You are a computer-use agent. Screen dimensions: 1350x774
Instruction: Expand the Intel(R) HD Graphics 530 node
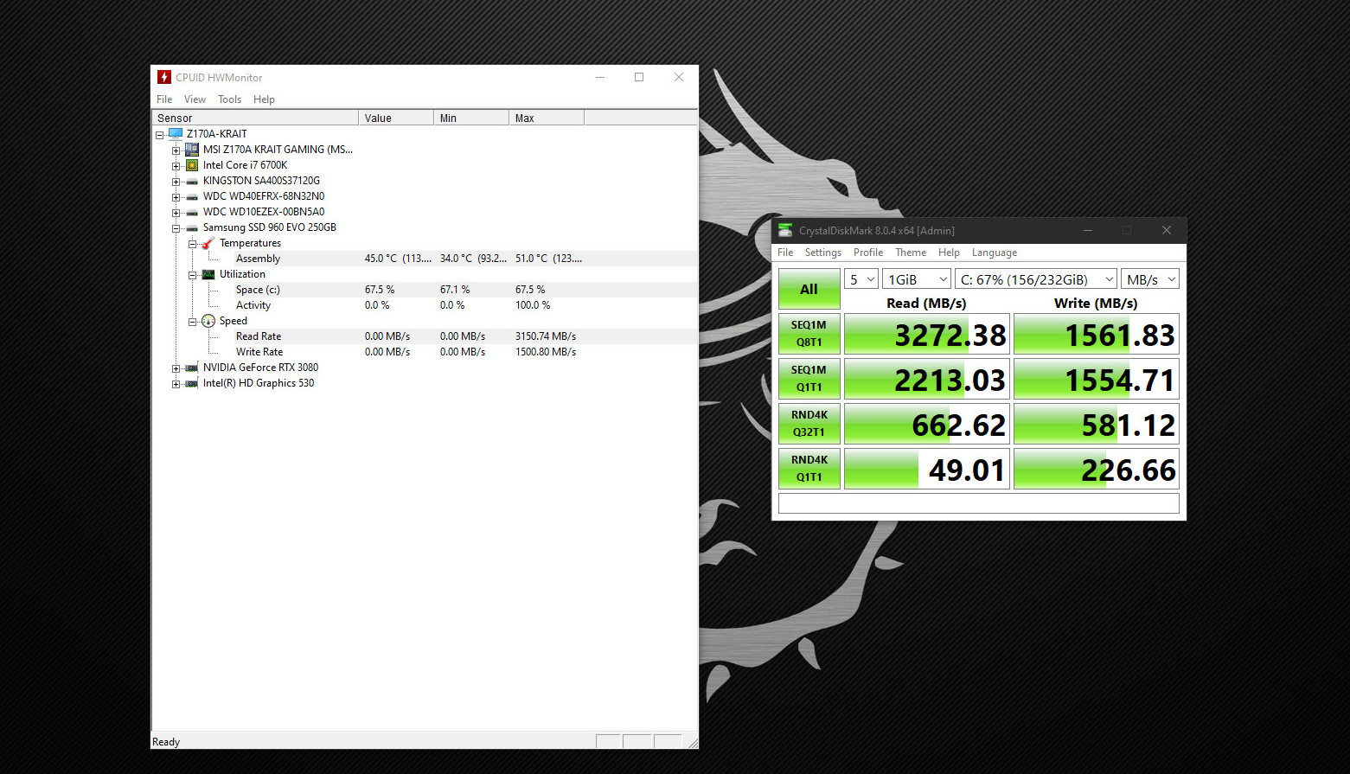point(176,384)
